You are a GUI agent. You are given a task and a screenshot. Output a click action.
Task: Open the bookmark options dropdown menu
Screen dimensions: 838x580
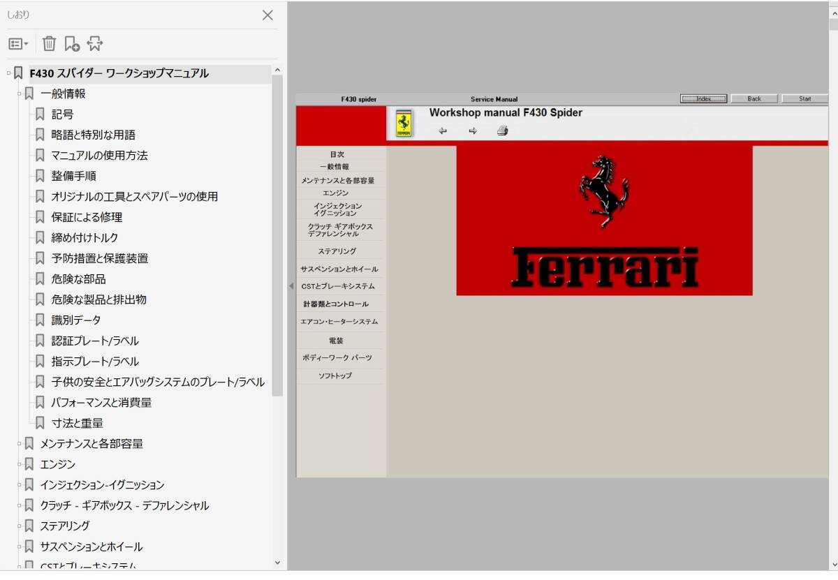[x=18, y=44]
